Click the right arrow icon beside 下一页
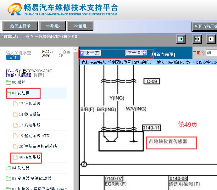Image resolution: width=217 pixels, height=190 pixels. [144, 53]
